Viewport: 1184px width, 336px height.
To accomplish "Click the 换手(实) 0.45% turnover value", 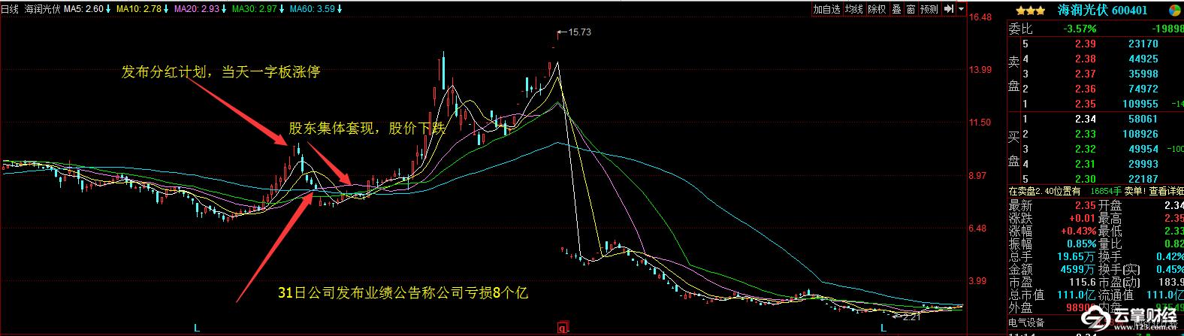I will coord(1169,270).
